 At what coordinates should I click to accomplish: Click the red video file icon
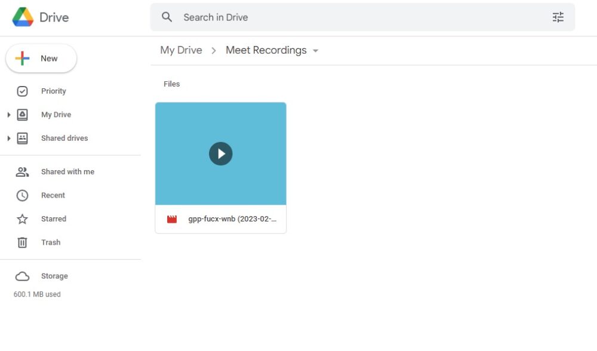click(x=171, y=219)
